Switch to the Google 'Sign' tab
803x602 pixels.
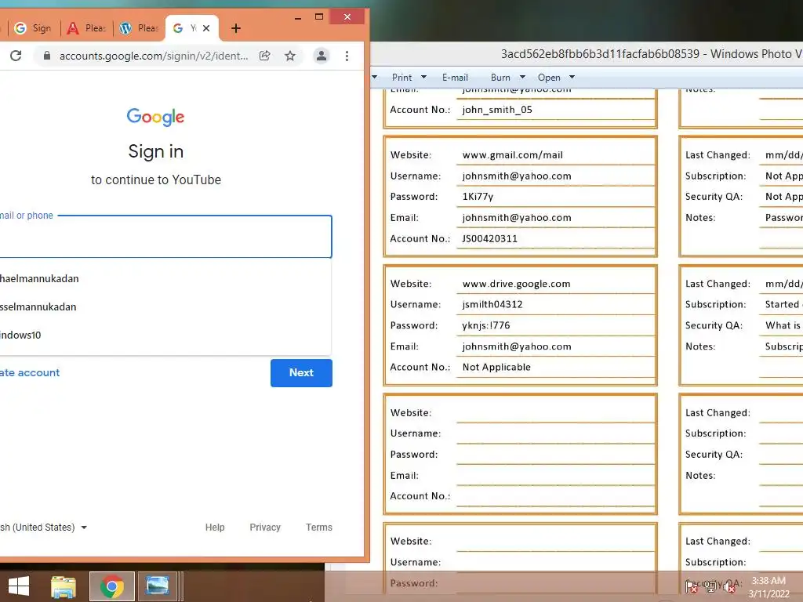coord(33,28)
